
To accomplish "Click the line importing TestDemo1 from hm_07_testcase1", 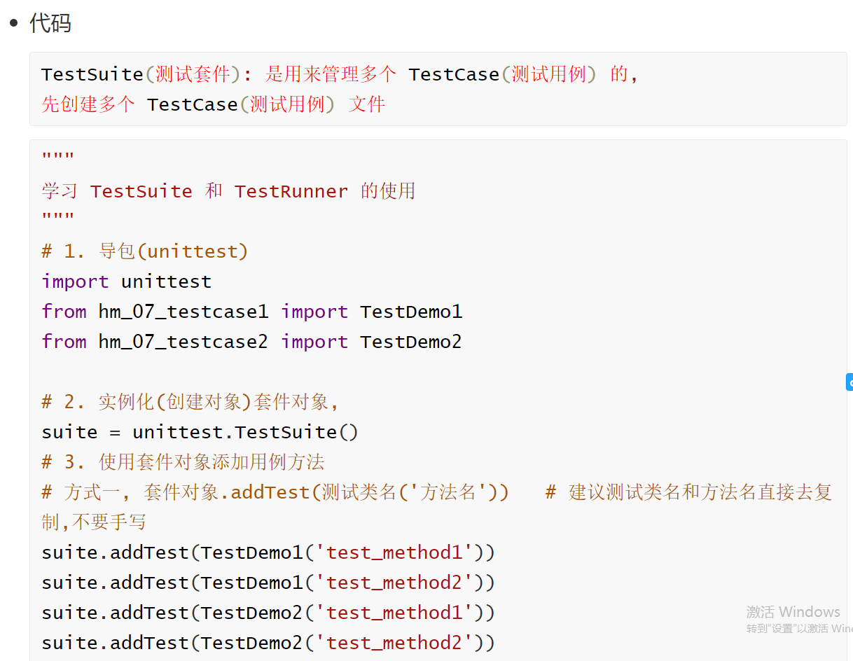I will coord(252,312).
